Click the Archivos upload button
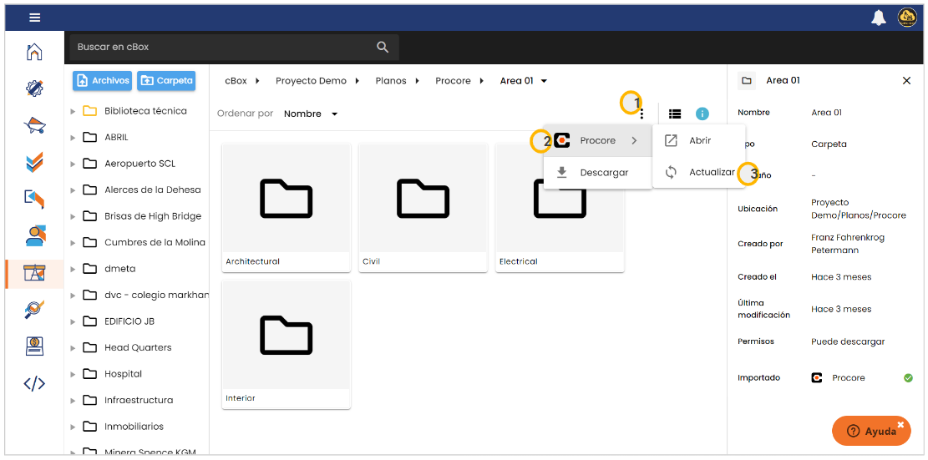 coord(103,81)
